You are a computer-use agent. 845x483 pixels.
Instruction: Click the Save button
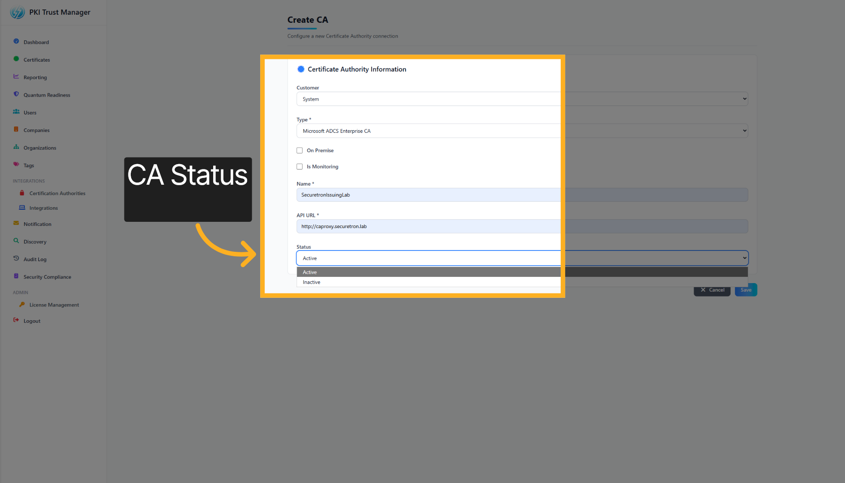746,290
